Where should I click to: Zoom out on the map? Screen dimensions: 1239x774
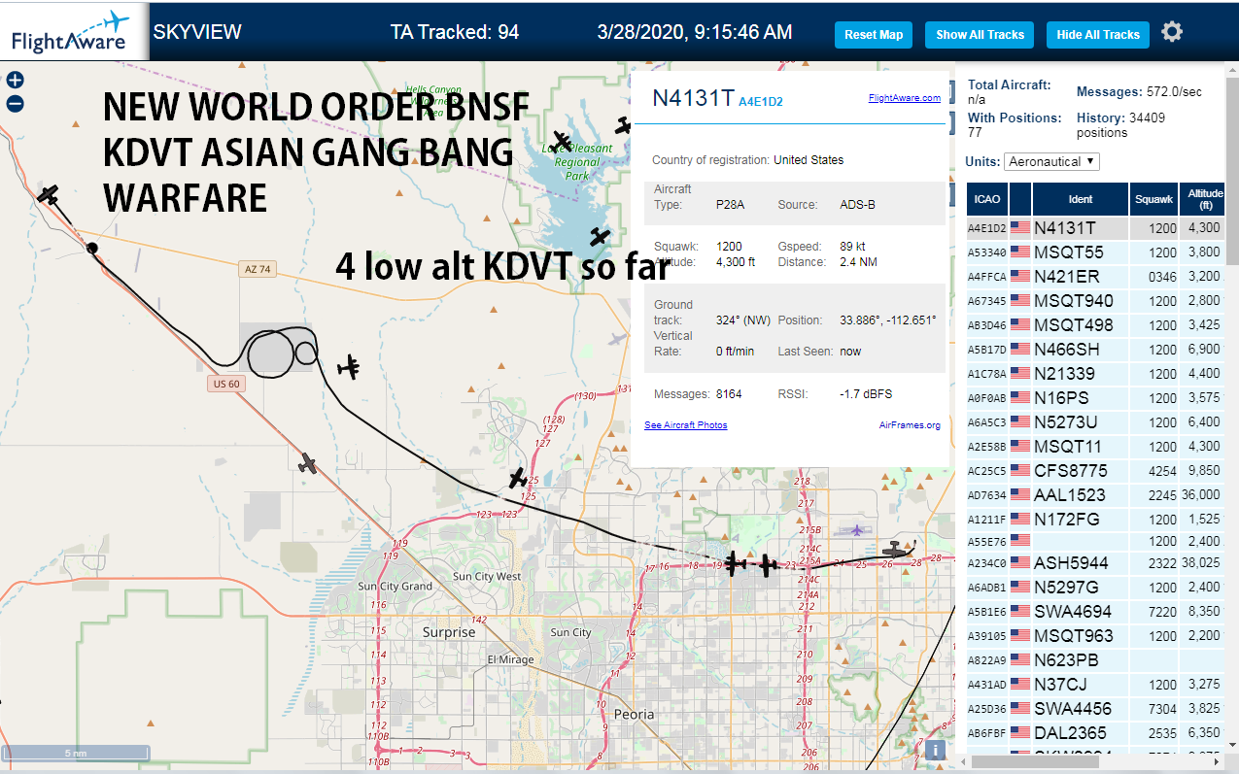15,104
